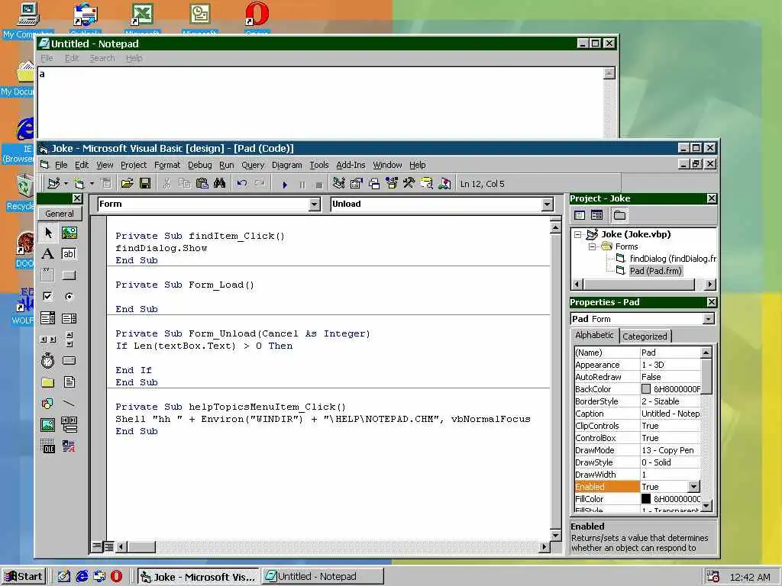This screenshot has width=782, height=586.
Task: Show the Toolbox via hammer-wrench icon
Action: point(409,184)
